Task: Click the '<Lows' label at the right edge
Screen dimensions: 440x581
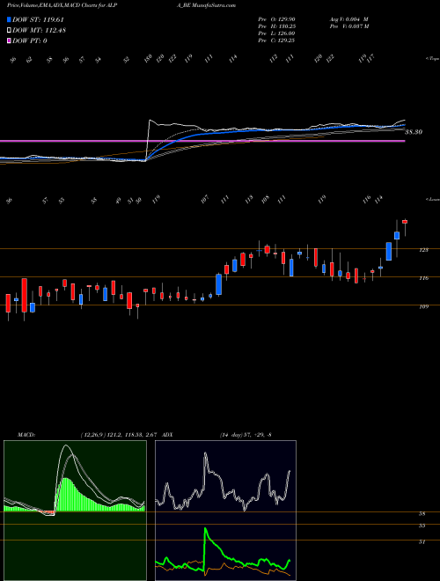Action: [433, 200]
